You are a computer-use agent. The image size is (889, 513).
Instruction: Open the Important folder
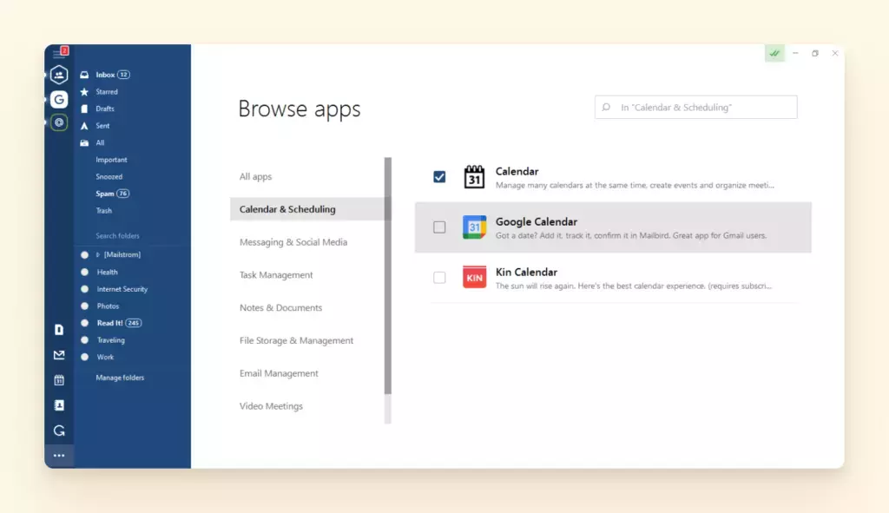click(x=111, y=160)
